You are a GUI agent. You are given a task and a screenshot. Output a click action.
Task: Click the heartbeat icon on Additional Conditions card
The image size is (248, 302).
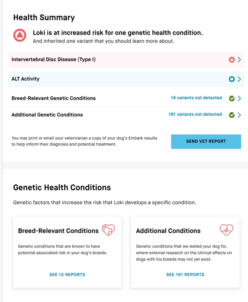coord(226,230)
